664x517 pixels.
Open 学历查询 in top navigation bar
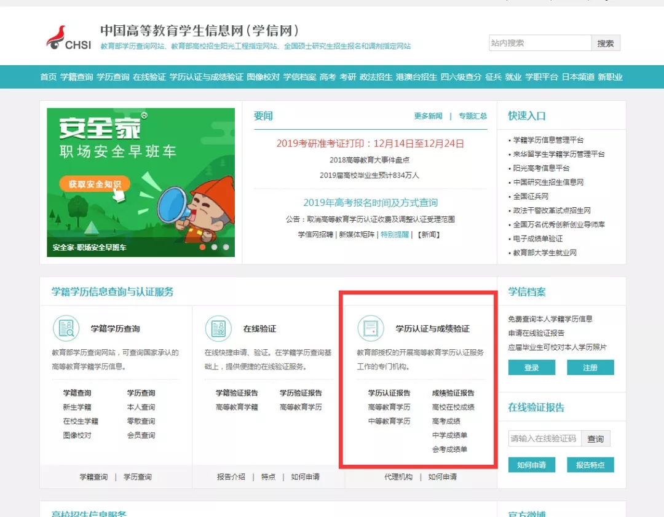pyautogui.click(x=113, y=77)
